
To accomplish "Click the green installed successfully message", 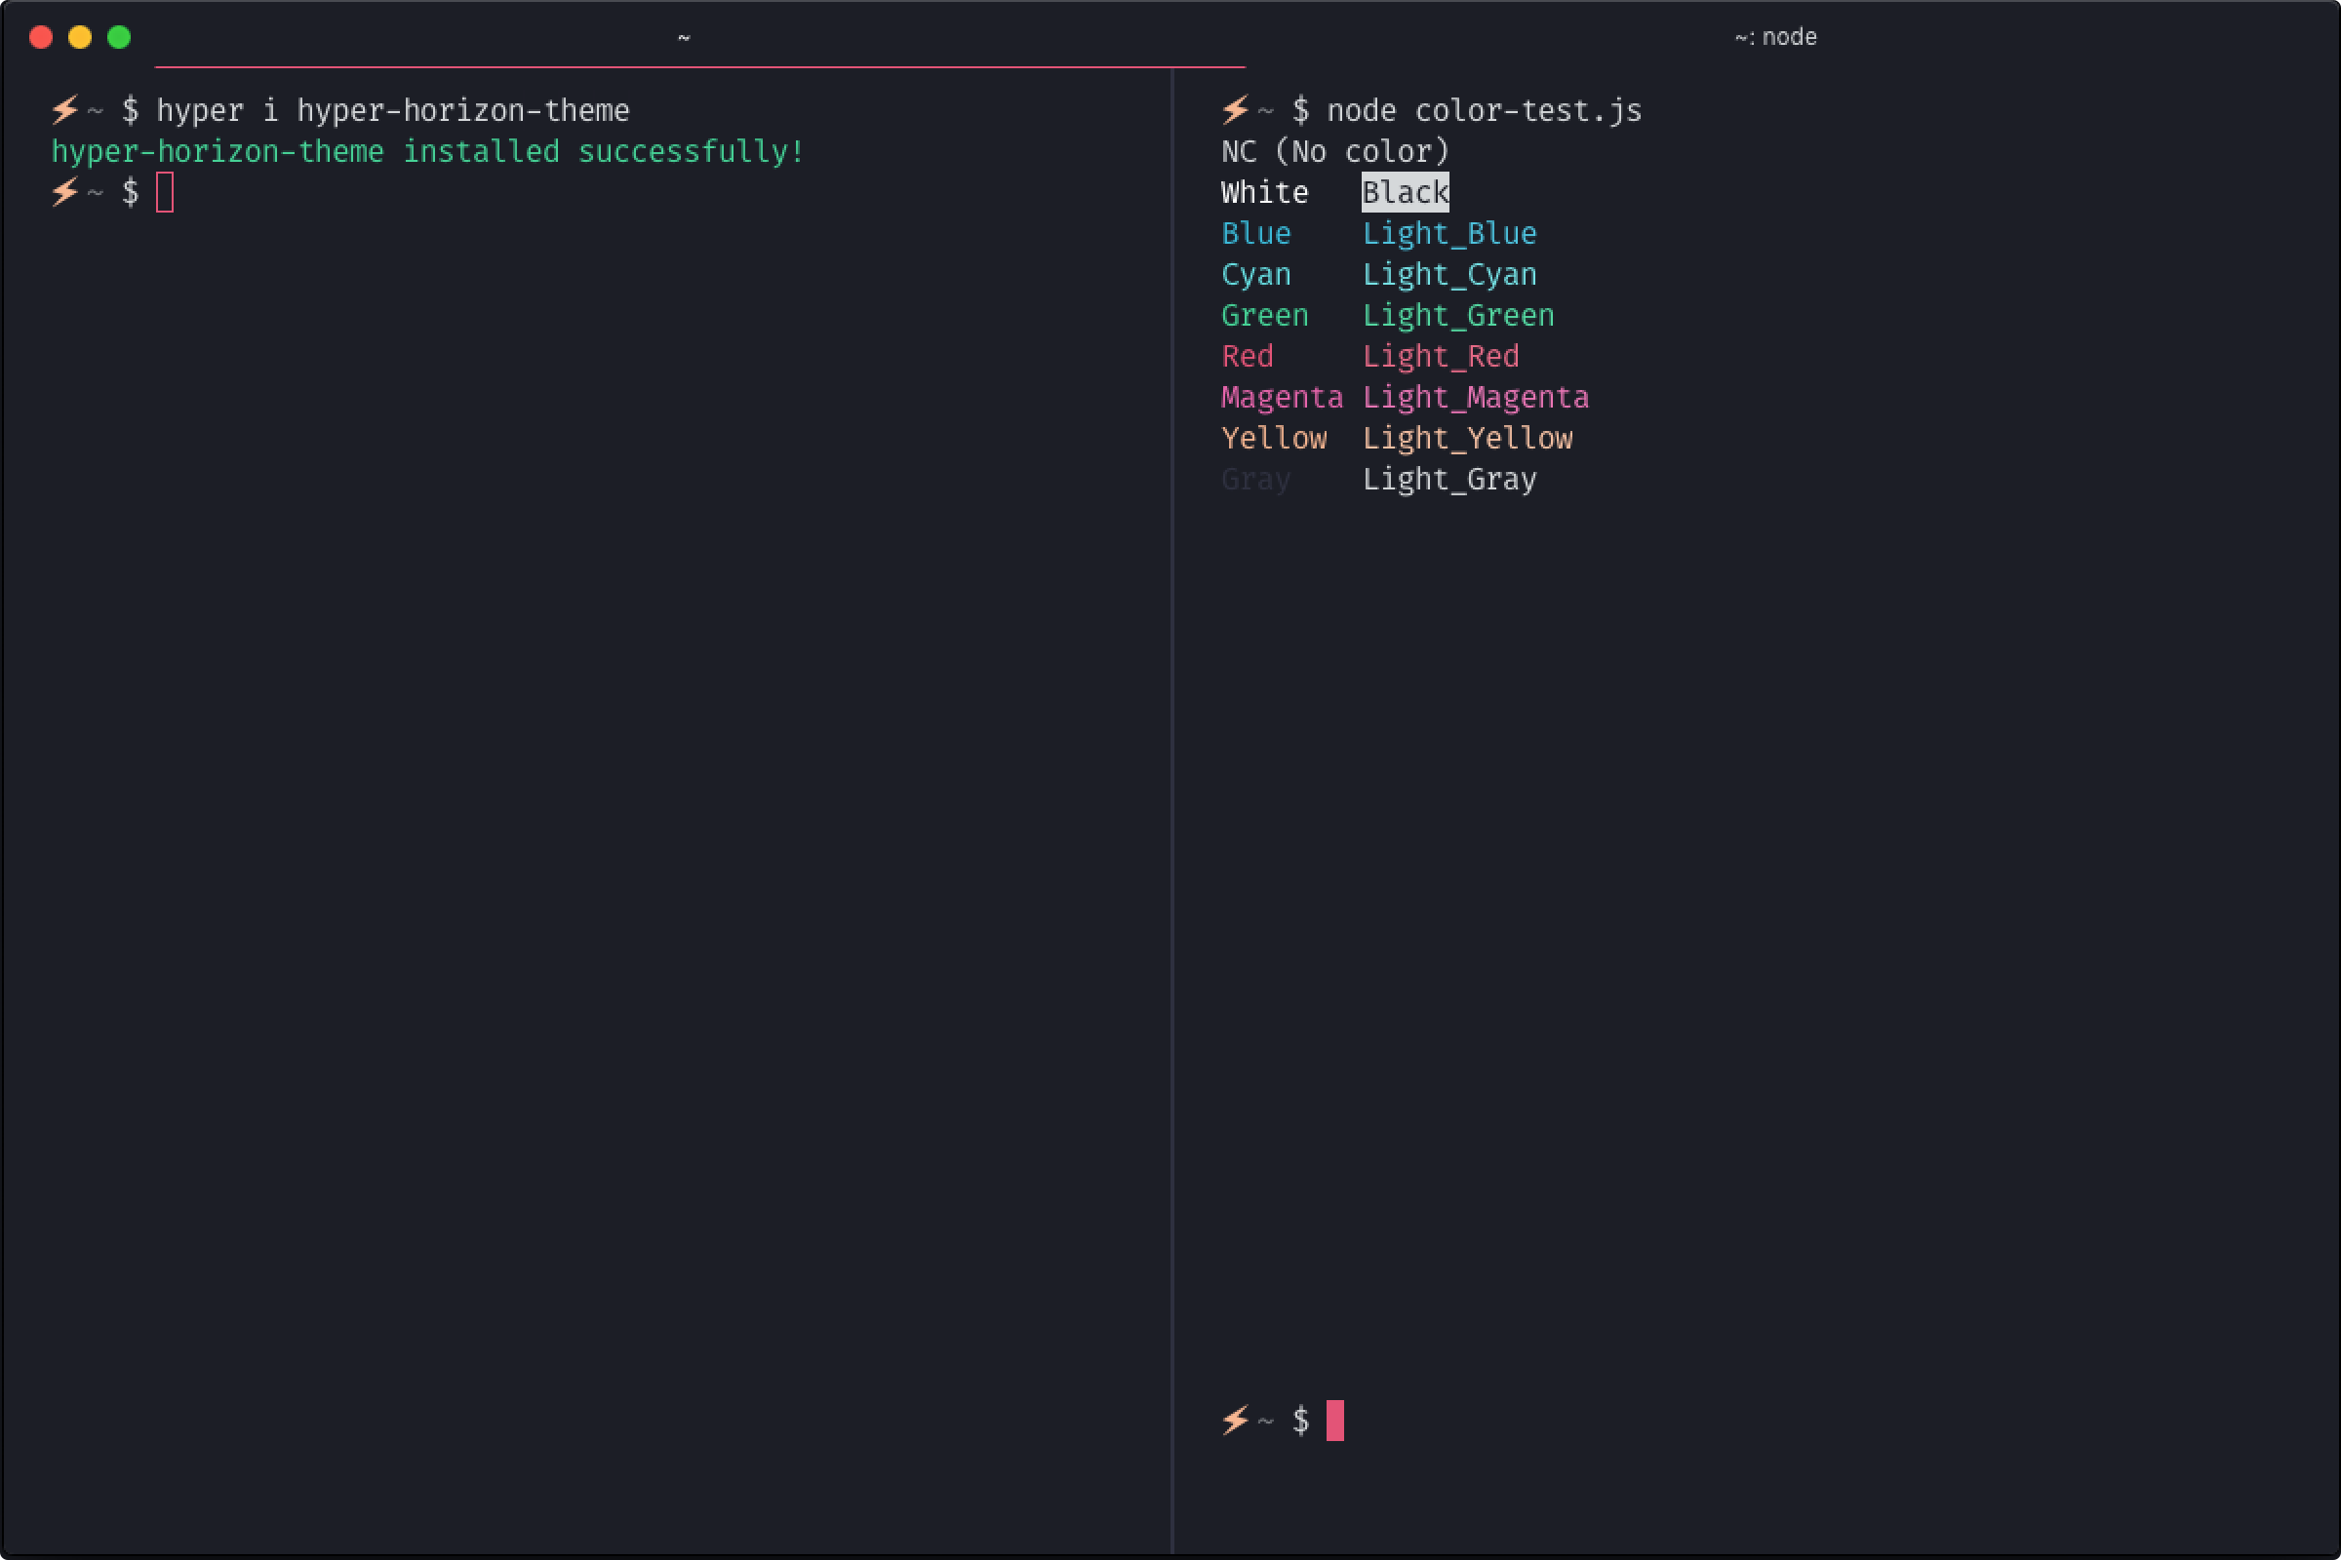I will coord(427,151).
